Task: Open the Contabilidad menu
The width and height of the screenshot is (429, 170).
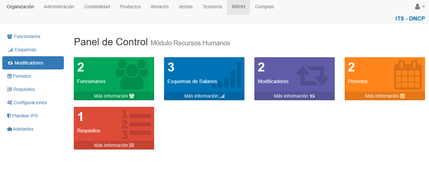Action: click(97, 7)
